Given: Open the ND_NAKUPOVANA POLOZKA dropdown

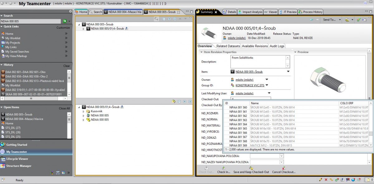Looking at the screenshot, I should [281, 156].
